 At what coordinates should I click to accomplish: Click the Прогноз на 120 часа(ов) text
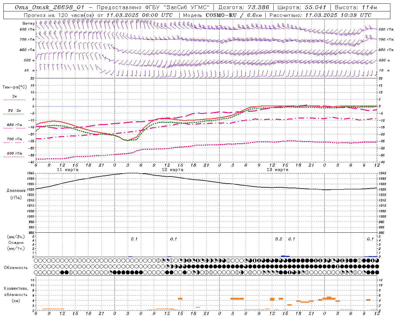59,15
